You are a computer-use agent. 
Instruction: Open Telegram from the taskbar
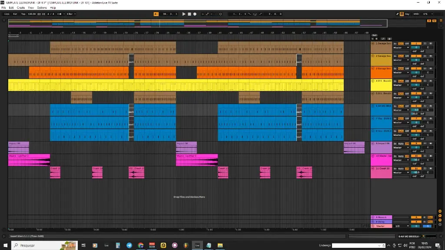pos(129,246)
